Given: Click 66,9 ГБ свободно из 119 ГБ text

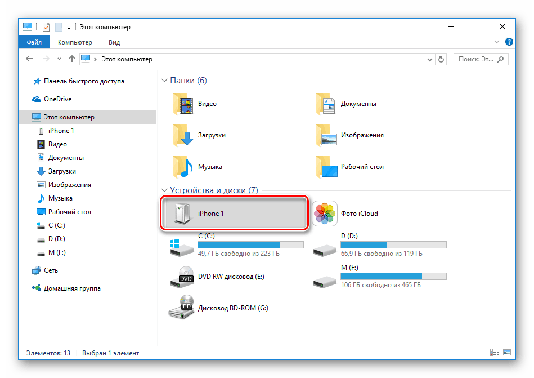Looking at the screenshot, I should (x=382, y=254).
